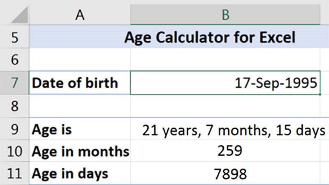Select column A header
Image resolution: width=329 pixels, height=185 pixels.
click(80, 15)
